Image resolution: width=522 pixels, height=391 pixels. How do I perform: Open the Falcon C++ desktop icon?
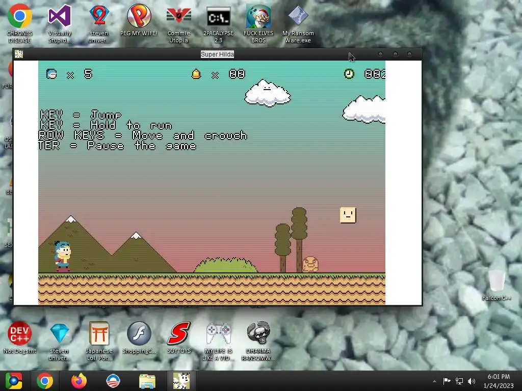click(x=497, y=285)
